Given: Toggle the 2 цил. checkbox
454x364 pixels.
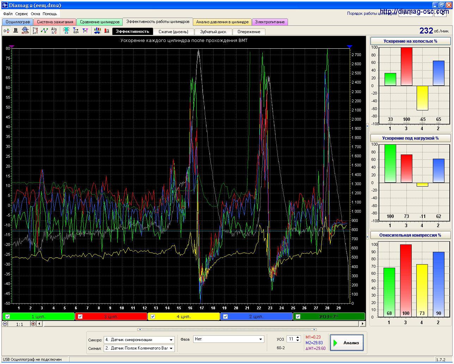Looking at the screenshot, I should tap(225, 316).
